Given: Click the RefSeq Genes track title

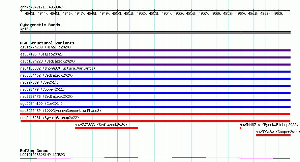Looking at the screenshot, I should coord(34,151).
